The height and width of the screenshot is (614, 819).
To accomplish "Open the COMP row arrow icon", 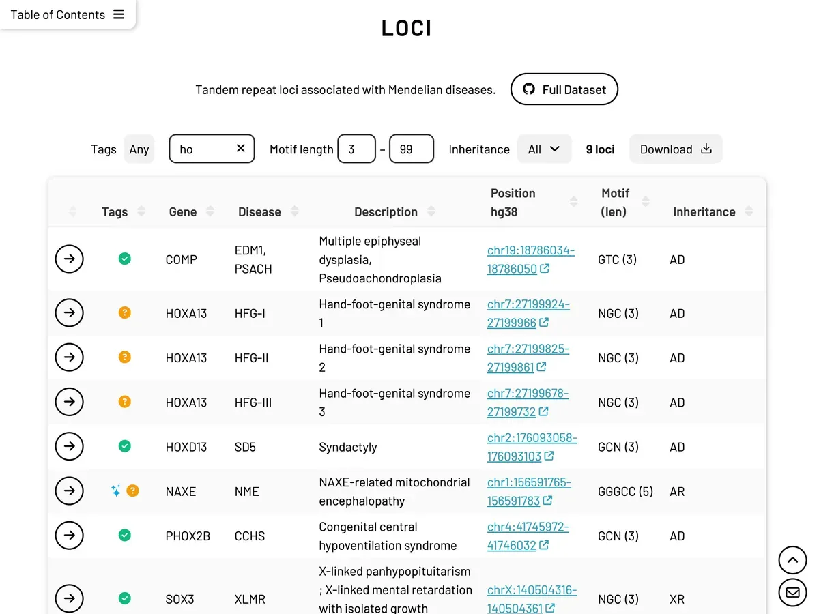I will [x=69, y=259].
